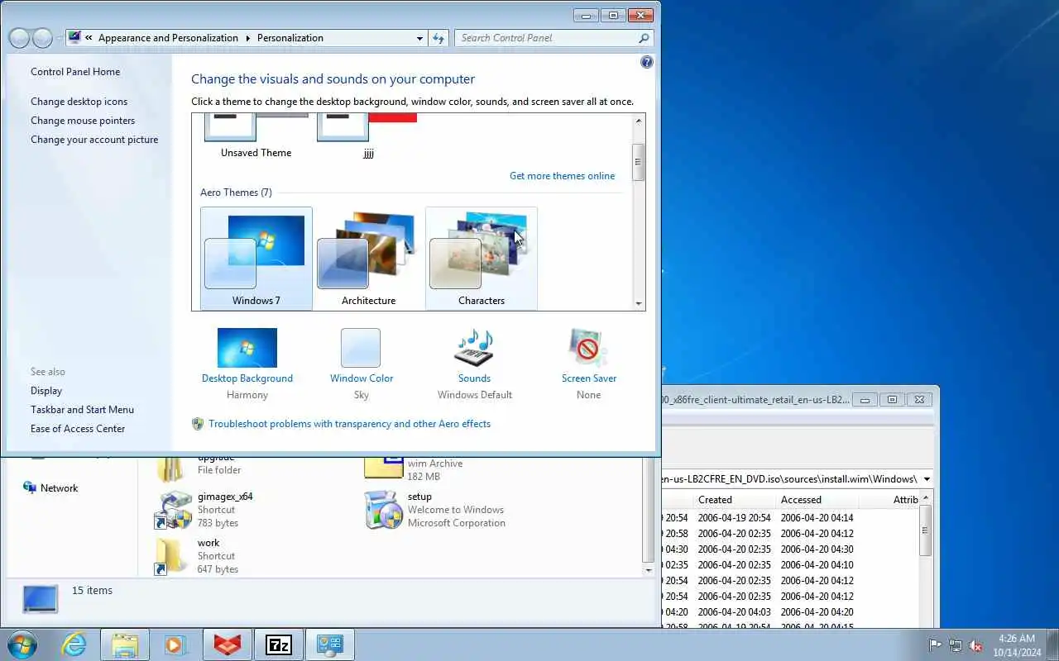Click the network tray icon
Viewport: 1059px width, 661px height.
[x=956, y=645]
